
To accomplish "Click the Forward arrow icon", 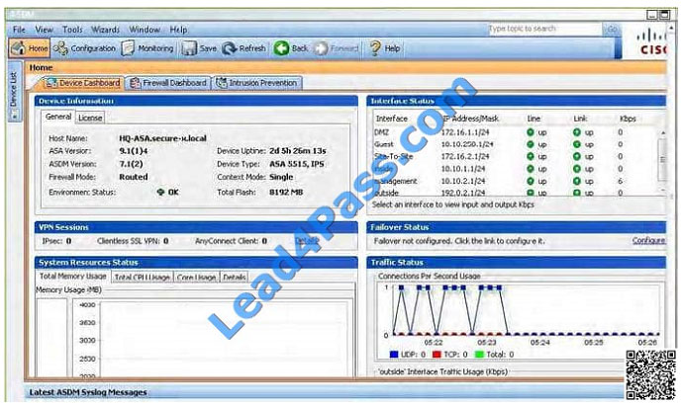I will pos(321,48).
